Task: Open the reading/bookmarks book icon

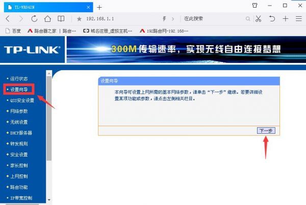Action: (61, 18)
